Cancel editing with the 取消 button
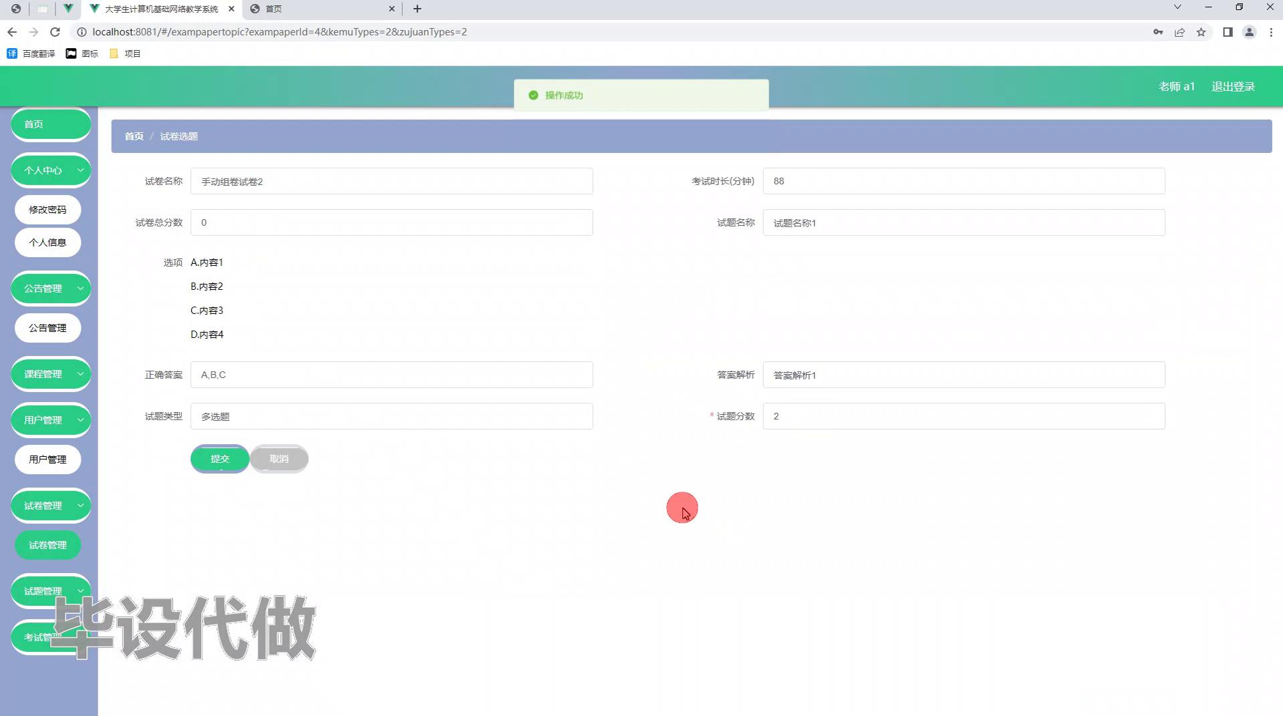 [x=279, y=459]
